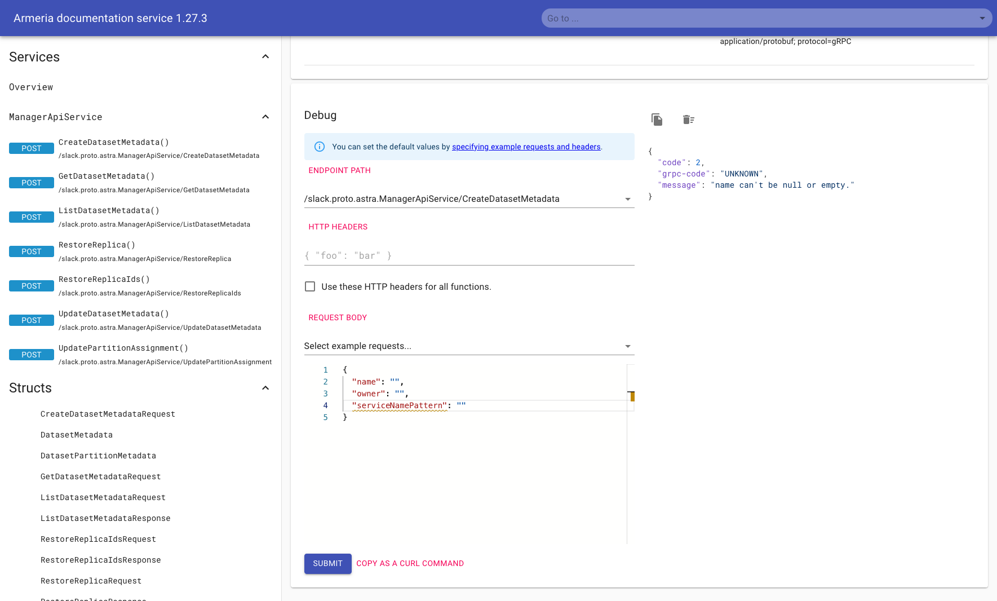Click the "message" line in response

[756, 185]
